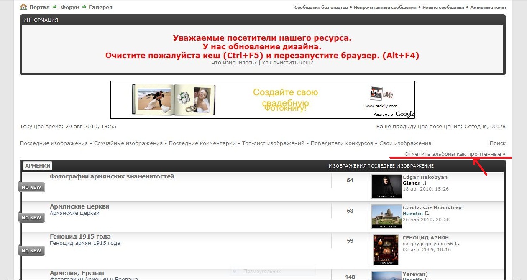The width and height of the screenshot is (527, 280).
Task: Open the ГЕНОЦИД АРМЯН thumbnail image
Action: pyautogui.click(x=386, y=250)
